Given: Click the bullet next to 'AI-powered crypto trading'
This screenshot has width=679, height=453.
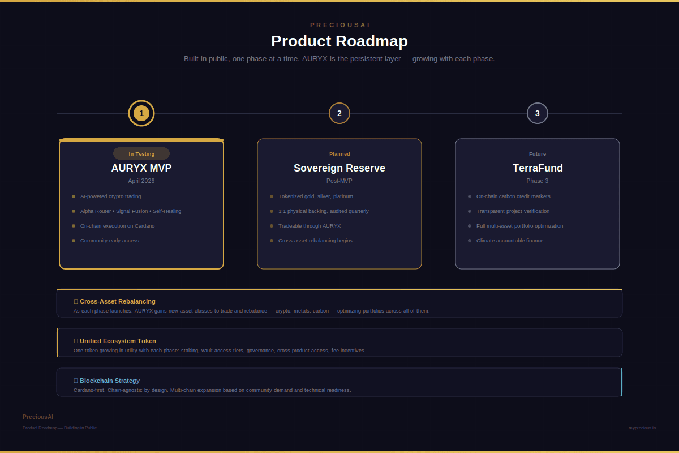Looking at the screenshot, I should point(74,196).
